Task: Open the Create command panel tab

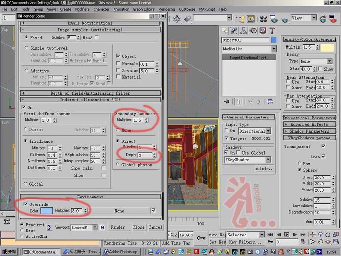Action: click(225, 31)
